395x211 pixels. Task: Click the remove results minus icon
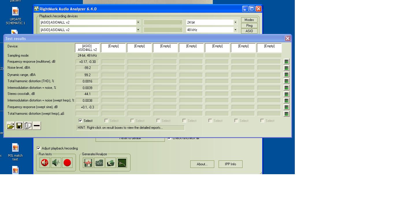(37, 126)
